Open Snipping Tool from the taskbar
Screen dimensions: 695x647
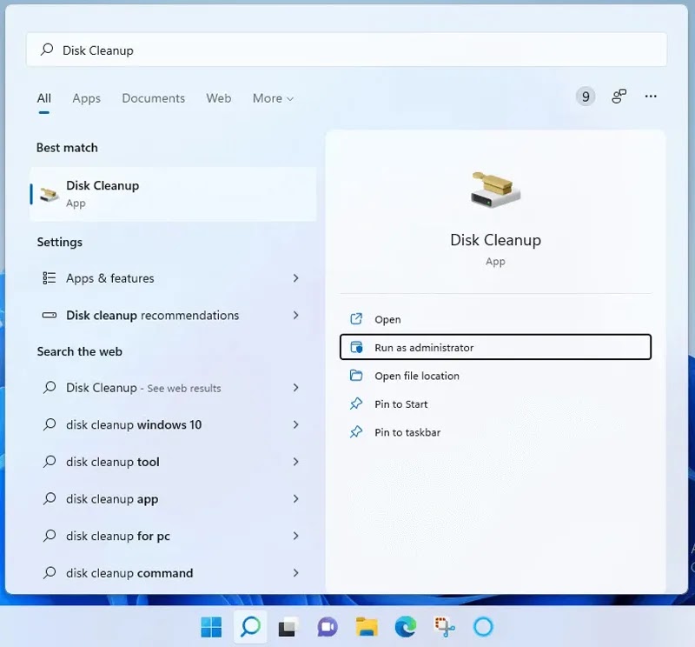(x=444, y=627)
